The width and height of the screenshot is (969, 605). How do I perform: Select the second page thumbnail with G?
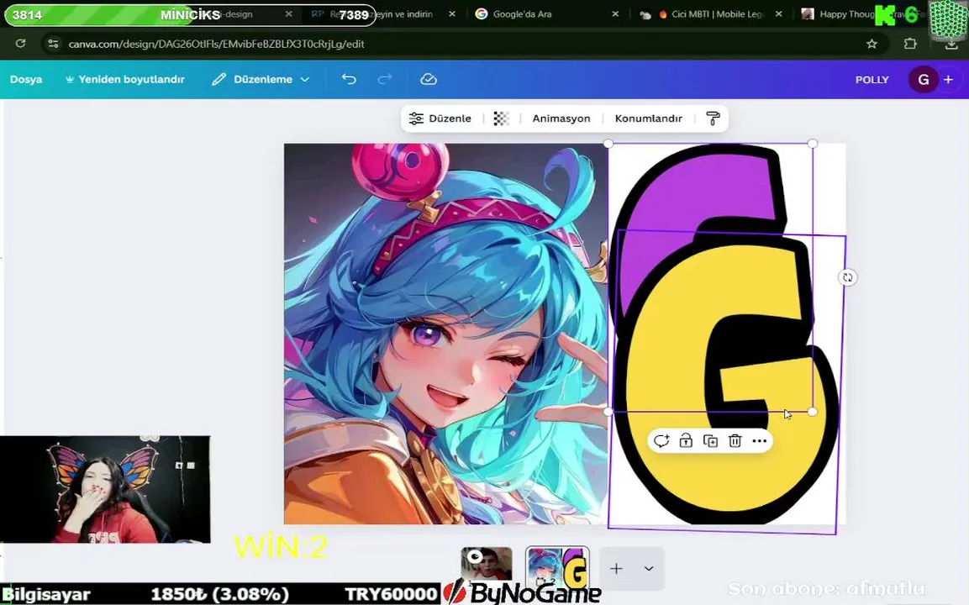pyautogui.click(x=557, y=567)
